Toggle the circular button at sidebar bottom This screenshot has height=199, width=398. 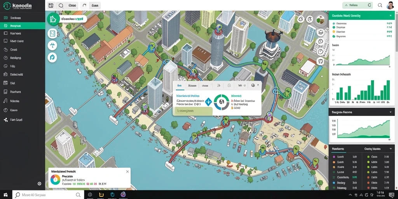[39, 183]
